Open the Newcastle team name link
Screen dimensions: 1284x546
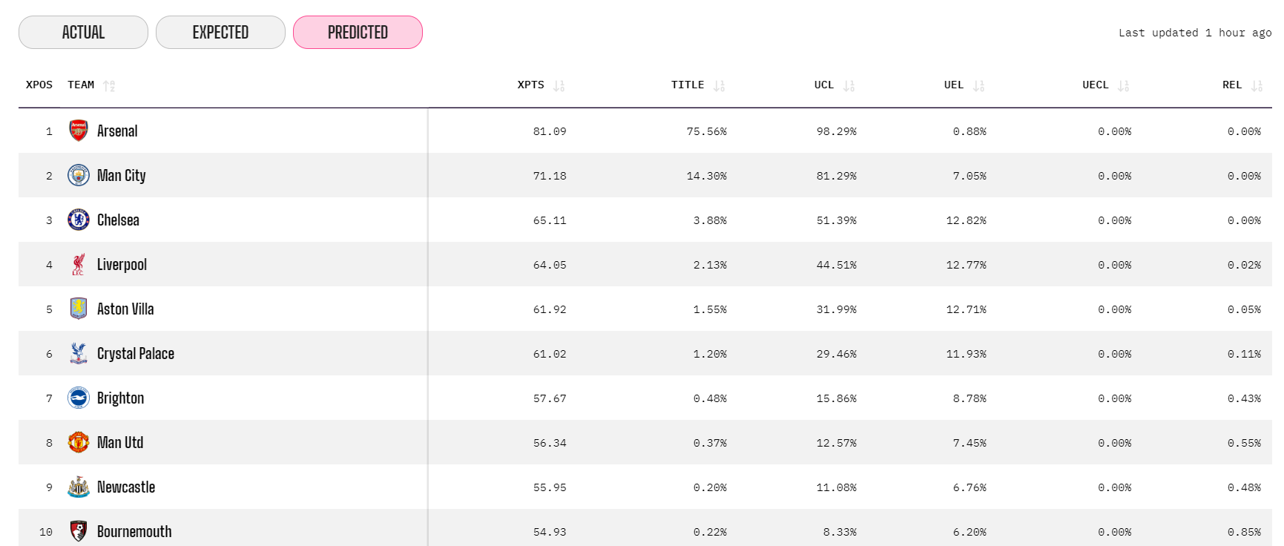[126, 487]
